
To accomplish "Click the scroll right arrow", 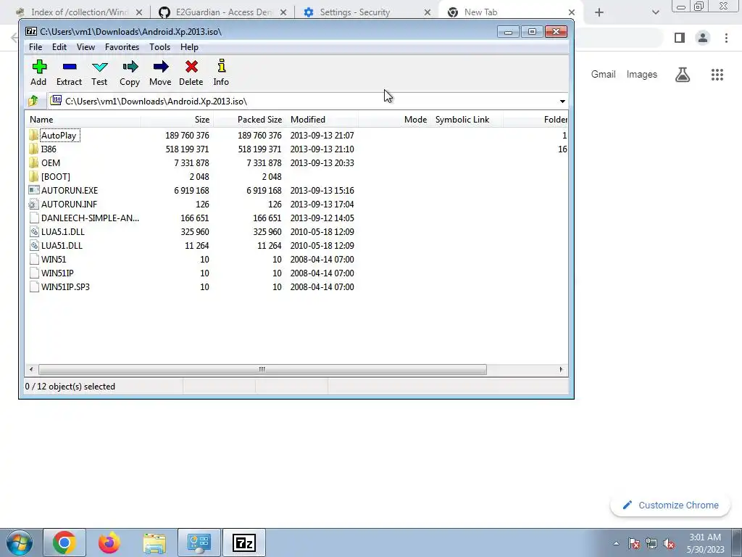I will tap(561, 369).
